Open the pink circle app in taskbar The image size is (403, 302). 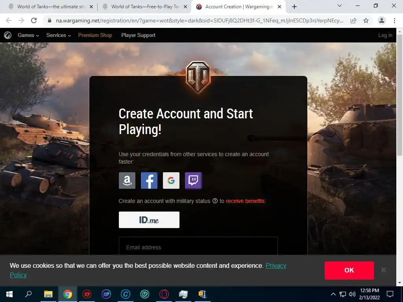click(164, 294)
